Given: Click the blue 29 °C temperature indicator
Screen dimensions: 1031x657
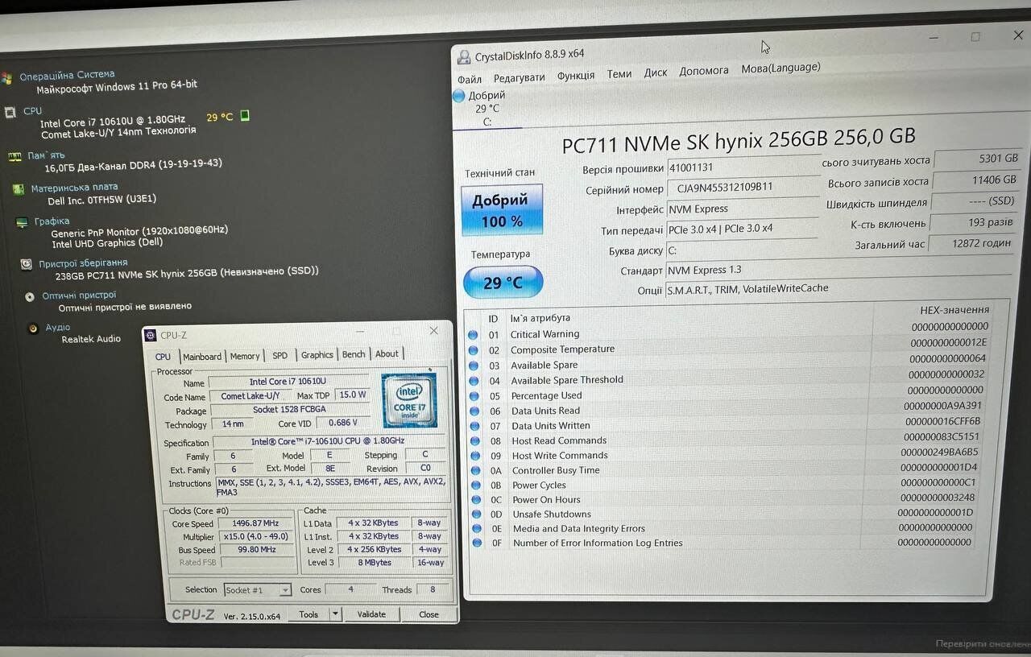Looking at the screenshot, I should [503, 283].
